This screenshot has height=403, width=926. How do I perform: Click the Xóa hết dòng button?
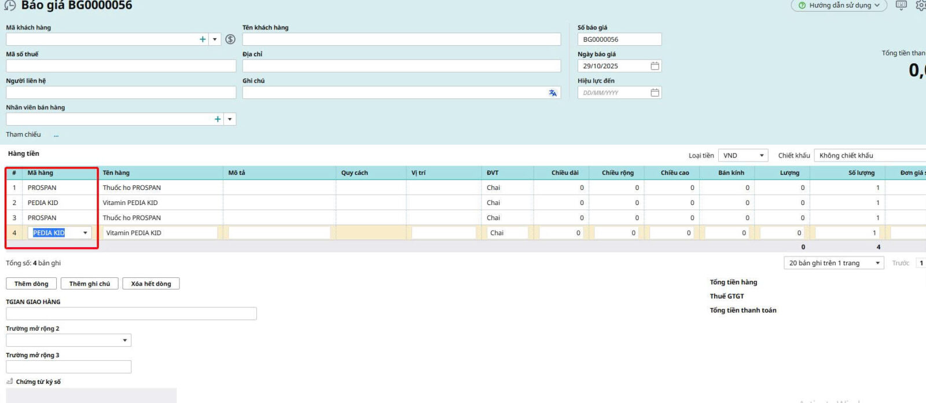tap(151, 284)
